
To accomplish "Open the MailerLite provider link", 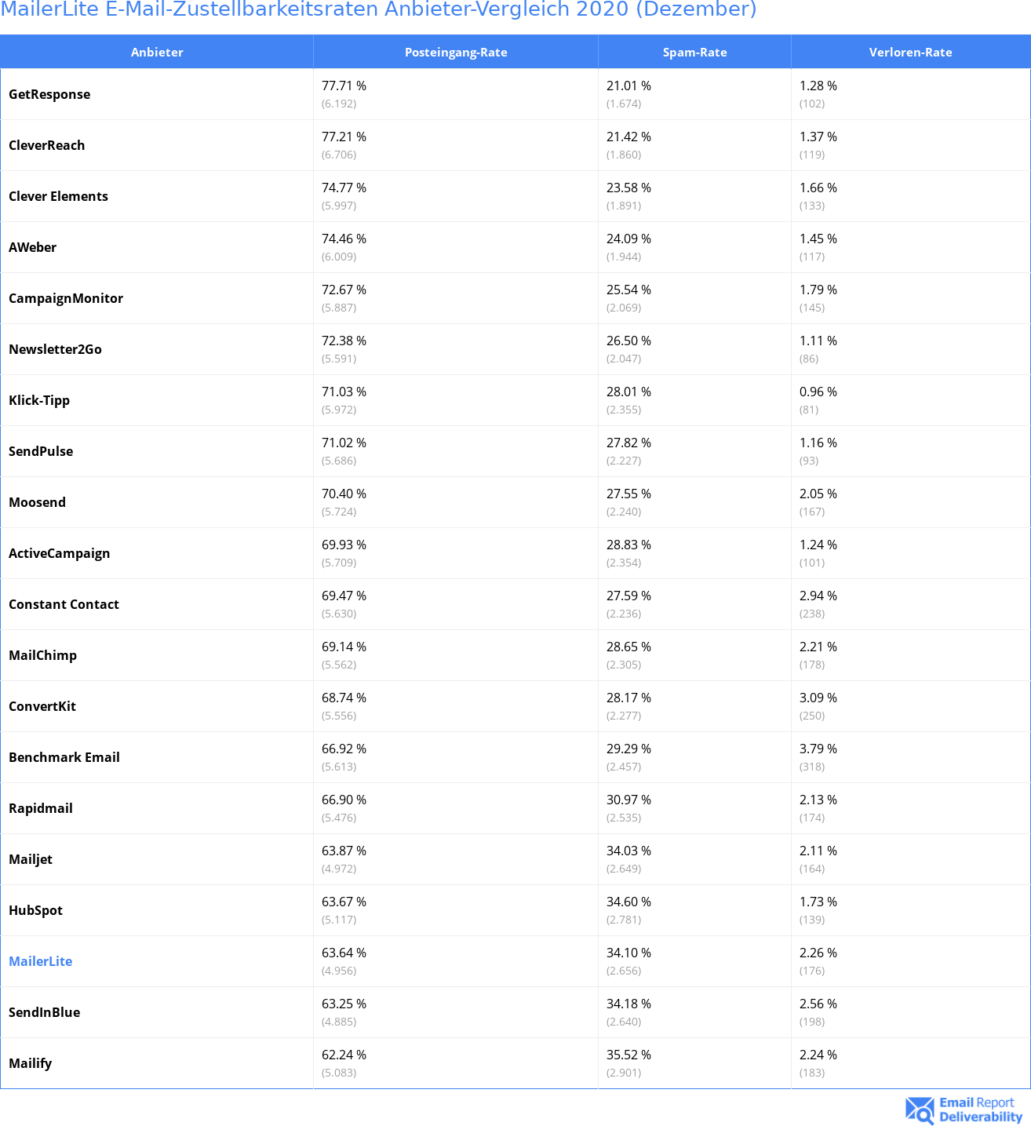I will [x=41, y=961].
